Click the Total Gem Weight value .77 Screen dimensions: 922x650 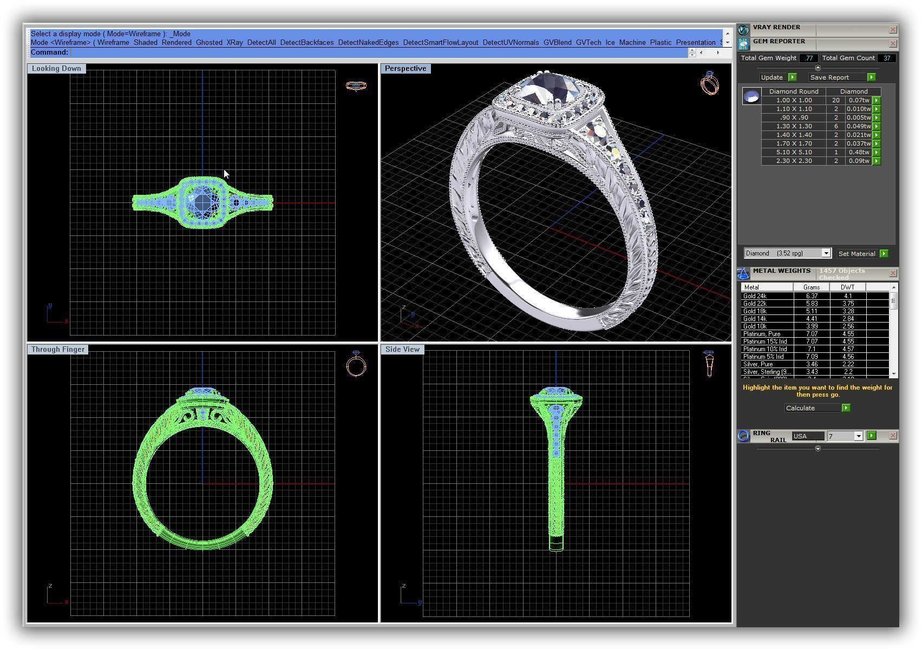pos(809,58)
